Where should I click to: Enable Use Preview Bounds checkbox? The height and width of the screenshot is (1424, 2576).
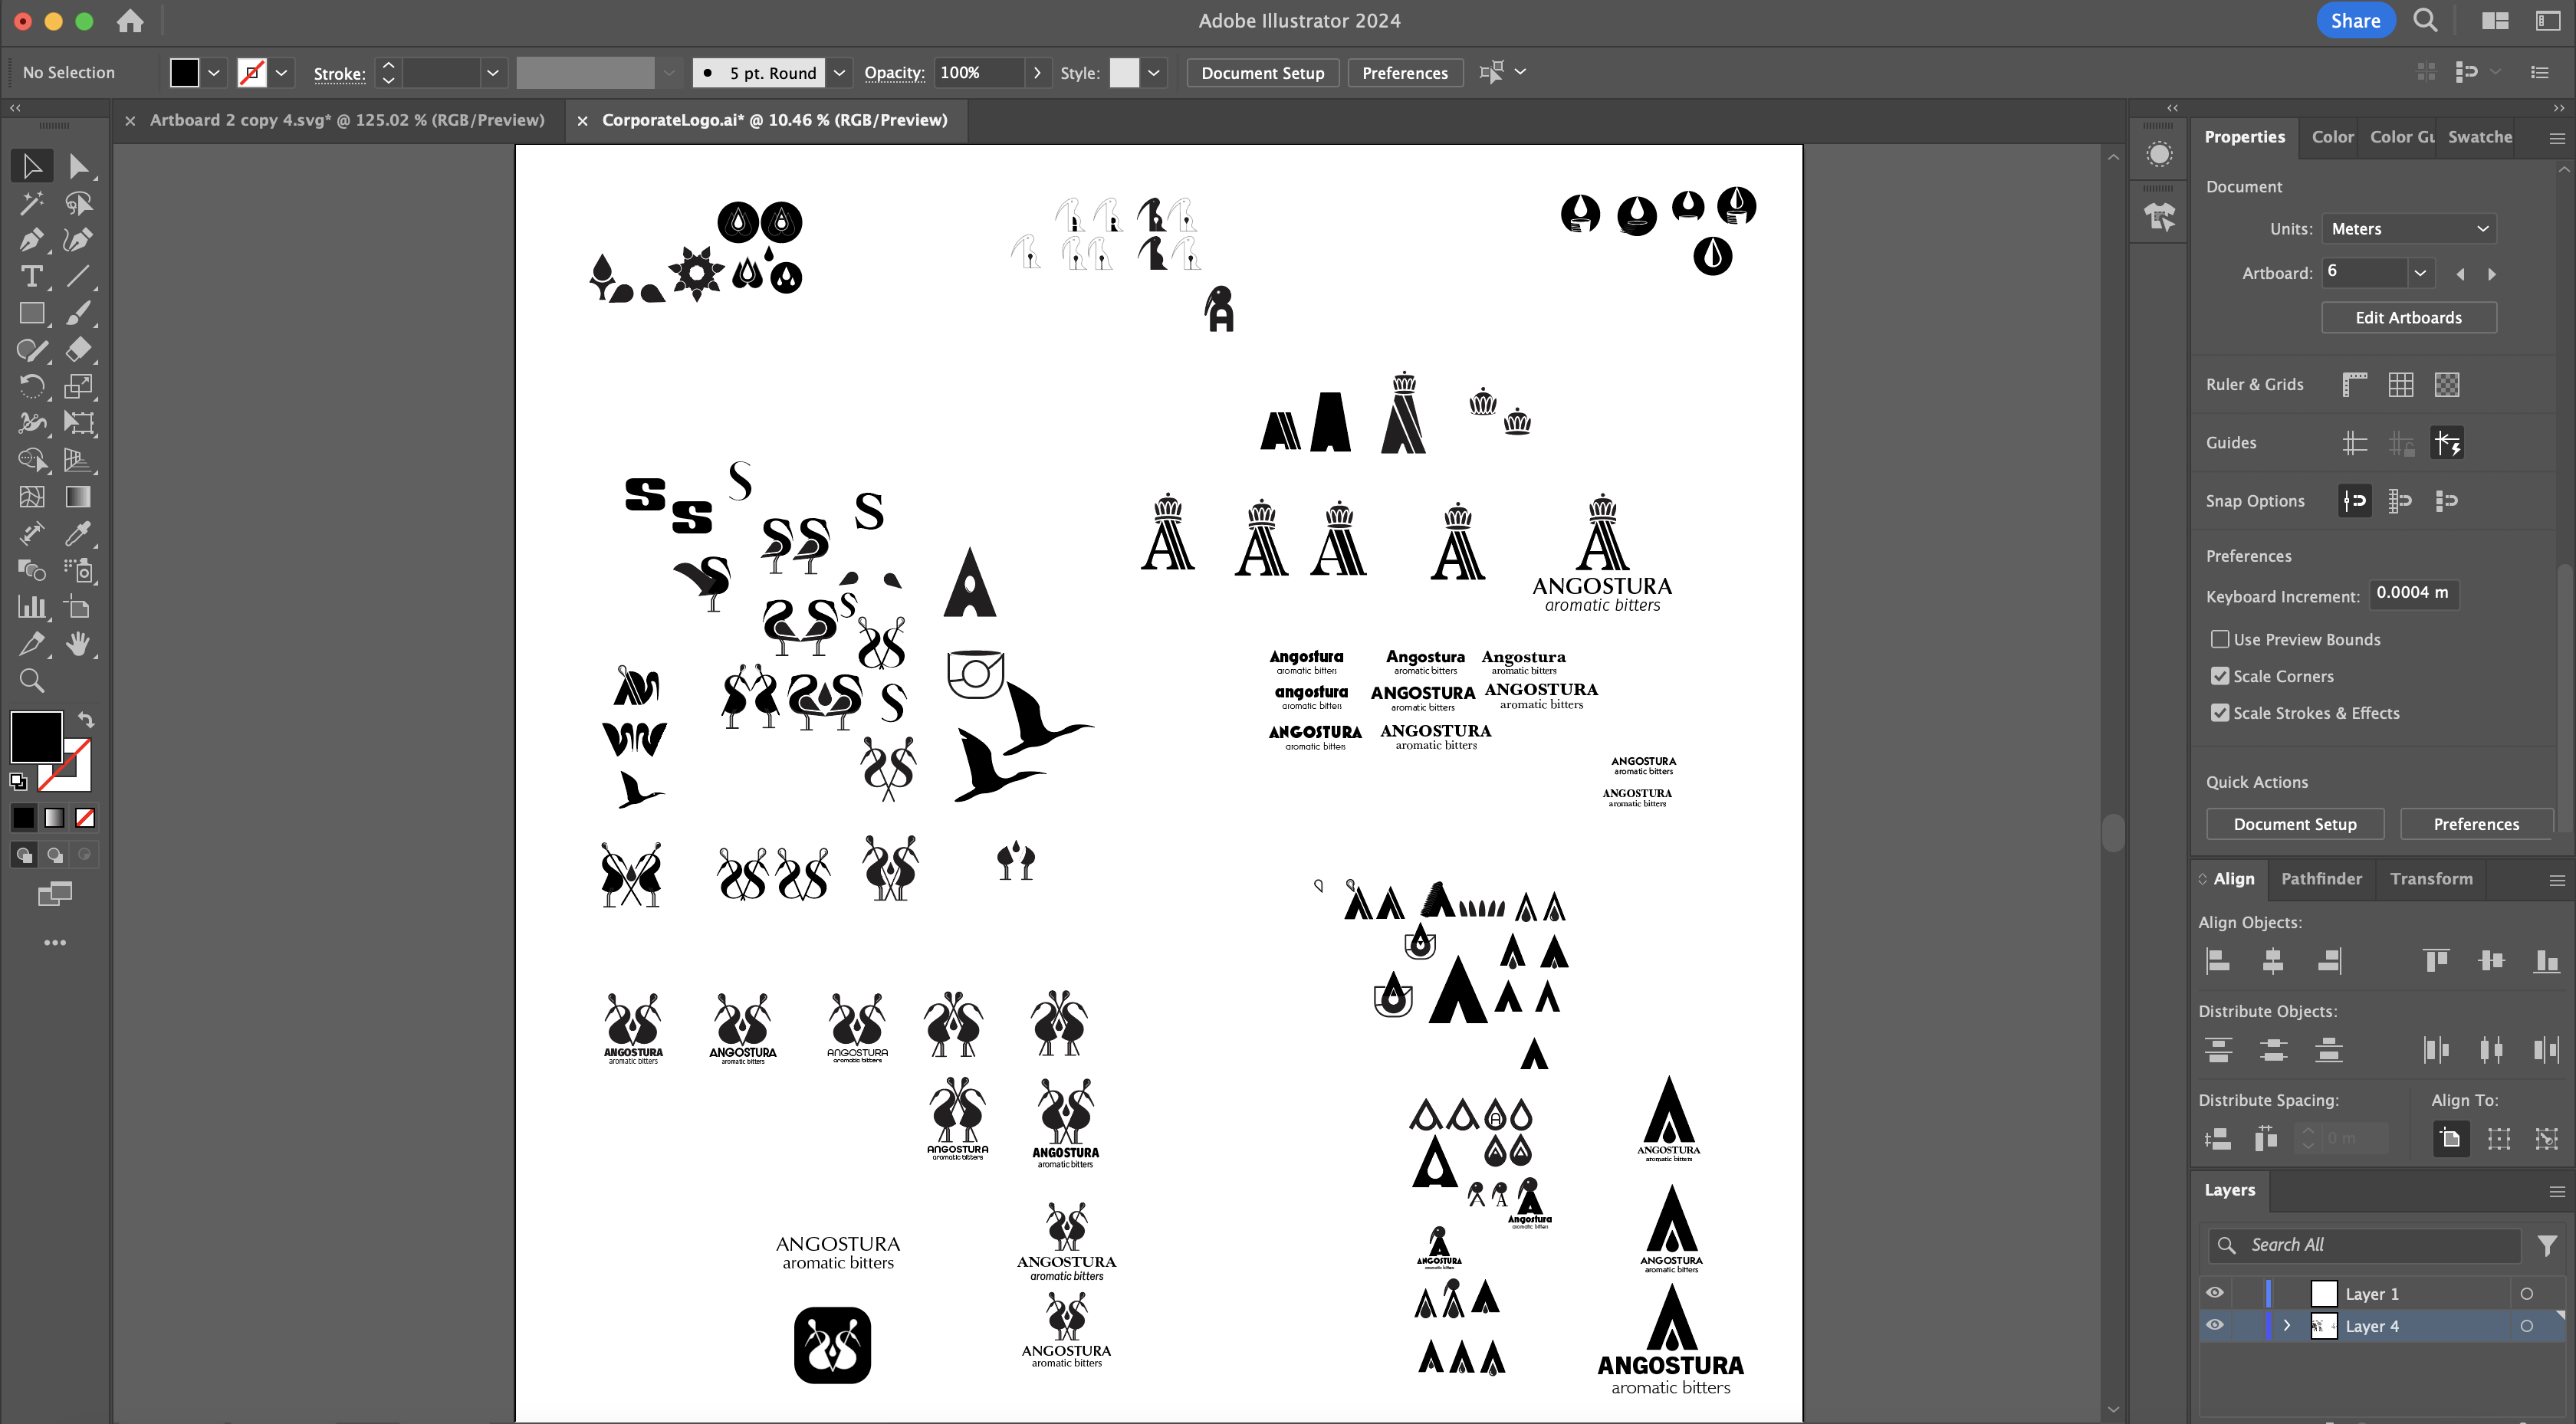[2218, 638]
